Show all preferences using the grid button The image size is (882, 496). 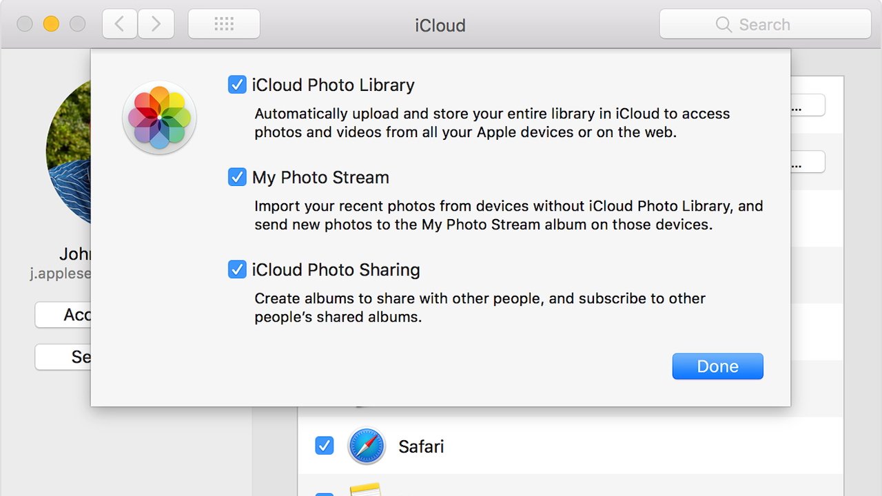click(x=224, y=24)
